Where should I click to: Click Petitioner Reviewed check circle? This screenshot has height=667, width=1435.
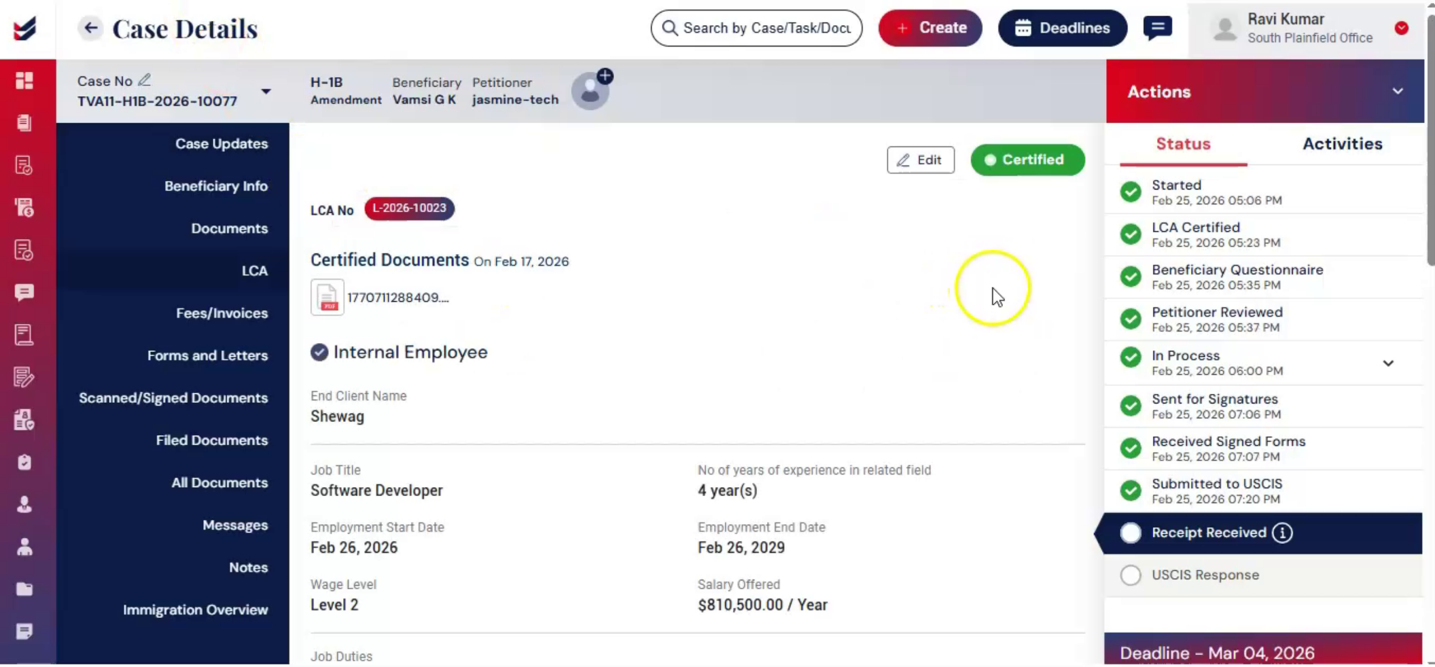coord(1131,319)
